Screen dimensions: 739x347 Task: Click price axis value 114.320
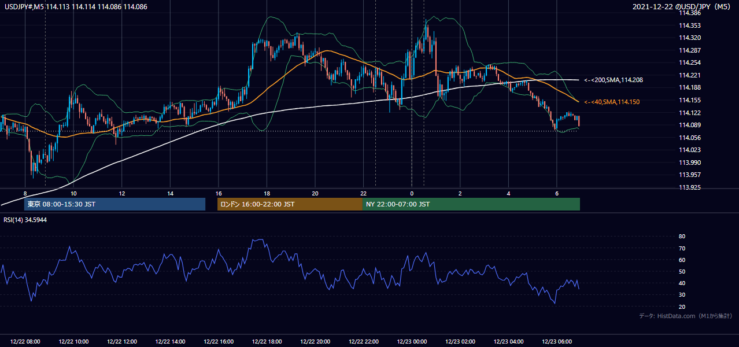coord(690,38)
